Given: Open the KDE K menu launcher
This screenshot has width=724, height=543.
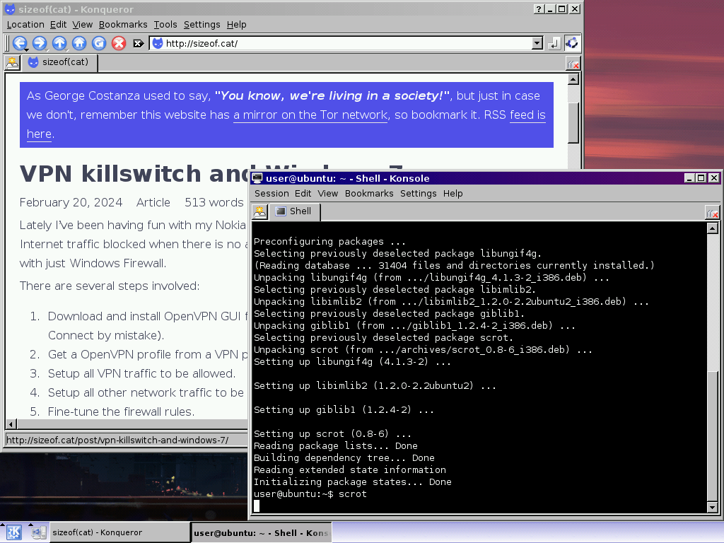Looking at the screenshot, I should 14,532.
